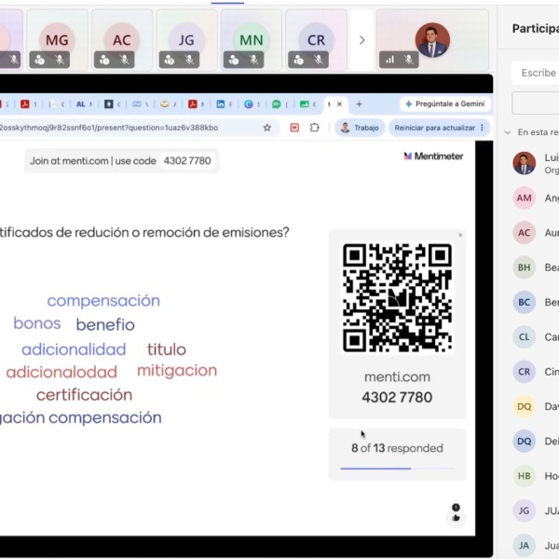The image size is (559, 559).
Task: Close the QR code join panel
Action: pos(460,235)
